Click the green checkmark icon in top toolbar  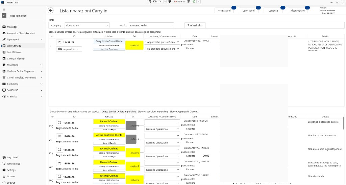(194, 1)
